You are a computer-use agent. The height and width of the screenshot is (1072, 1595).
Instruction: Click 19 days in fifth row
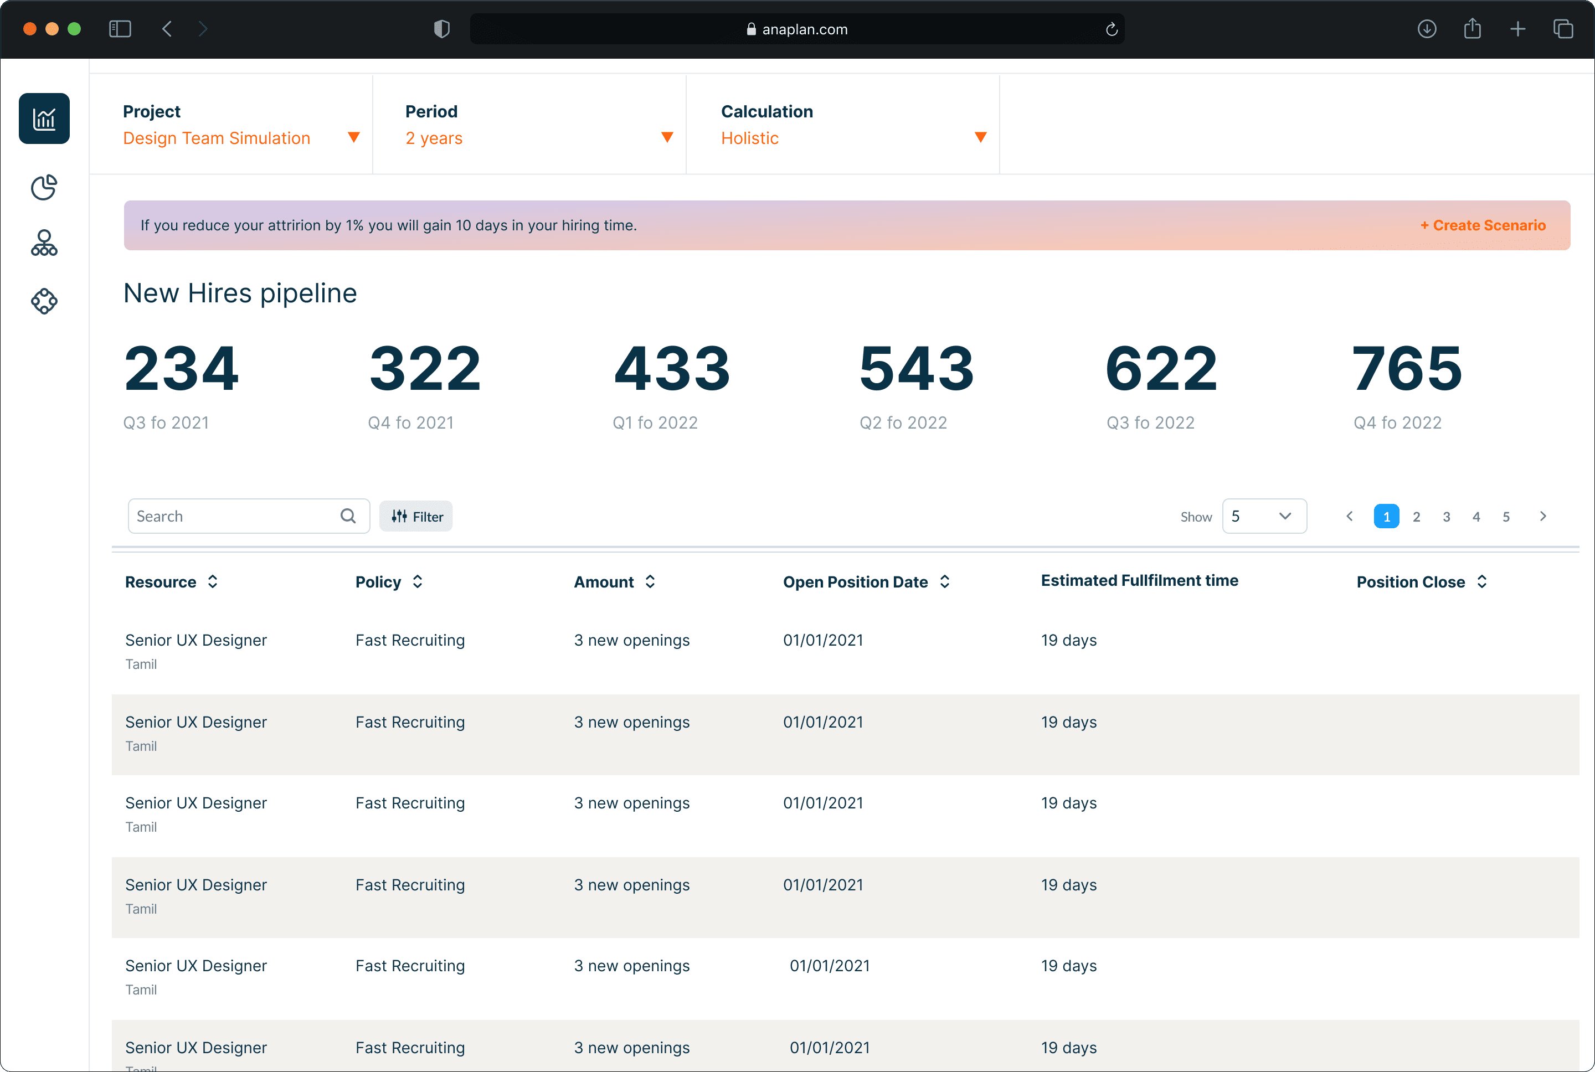point(1068,966)
